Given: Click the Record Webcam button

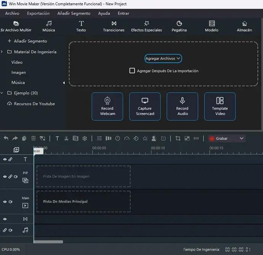Looking at the screenshot, I should click(107, 106).
